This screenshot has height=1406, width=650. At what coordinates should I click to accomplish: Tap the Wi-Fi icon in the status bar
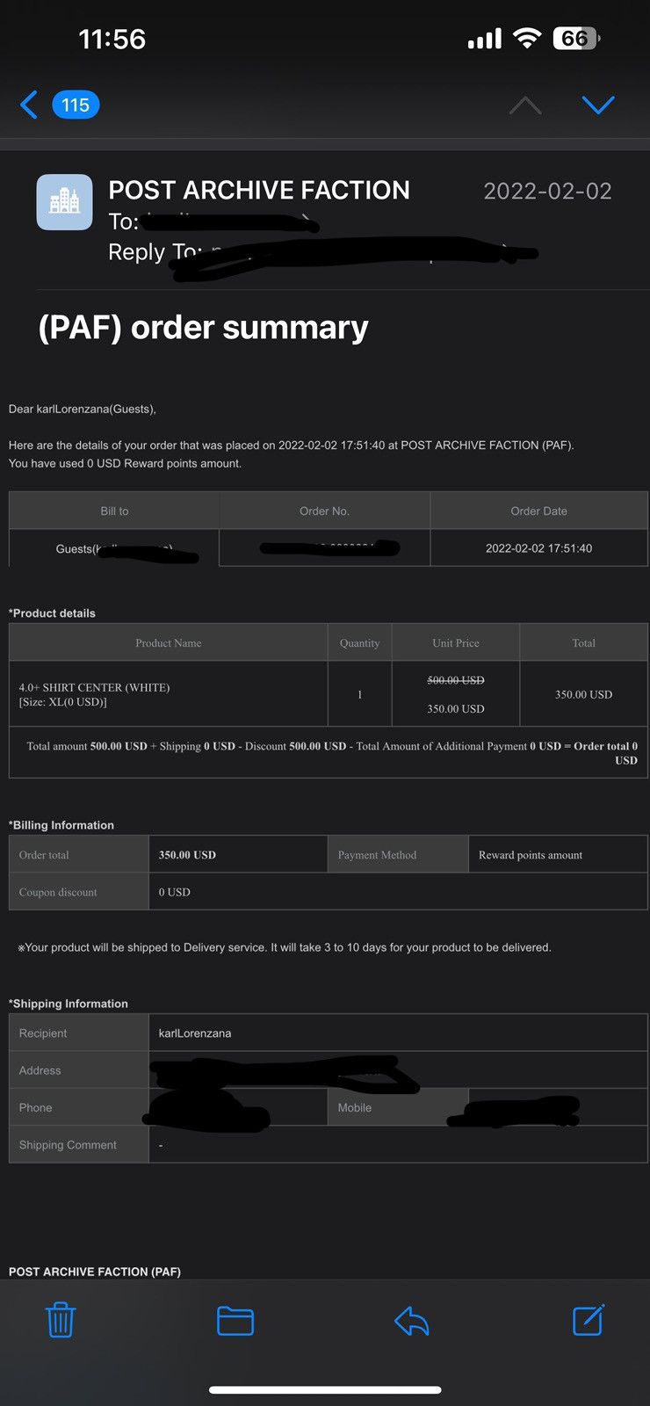[x=527, y=38]
